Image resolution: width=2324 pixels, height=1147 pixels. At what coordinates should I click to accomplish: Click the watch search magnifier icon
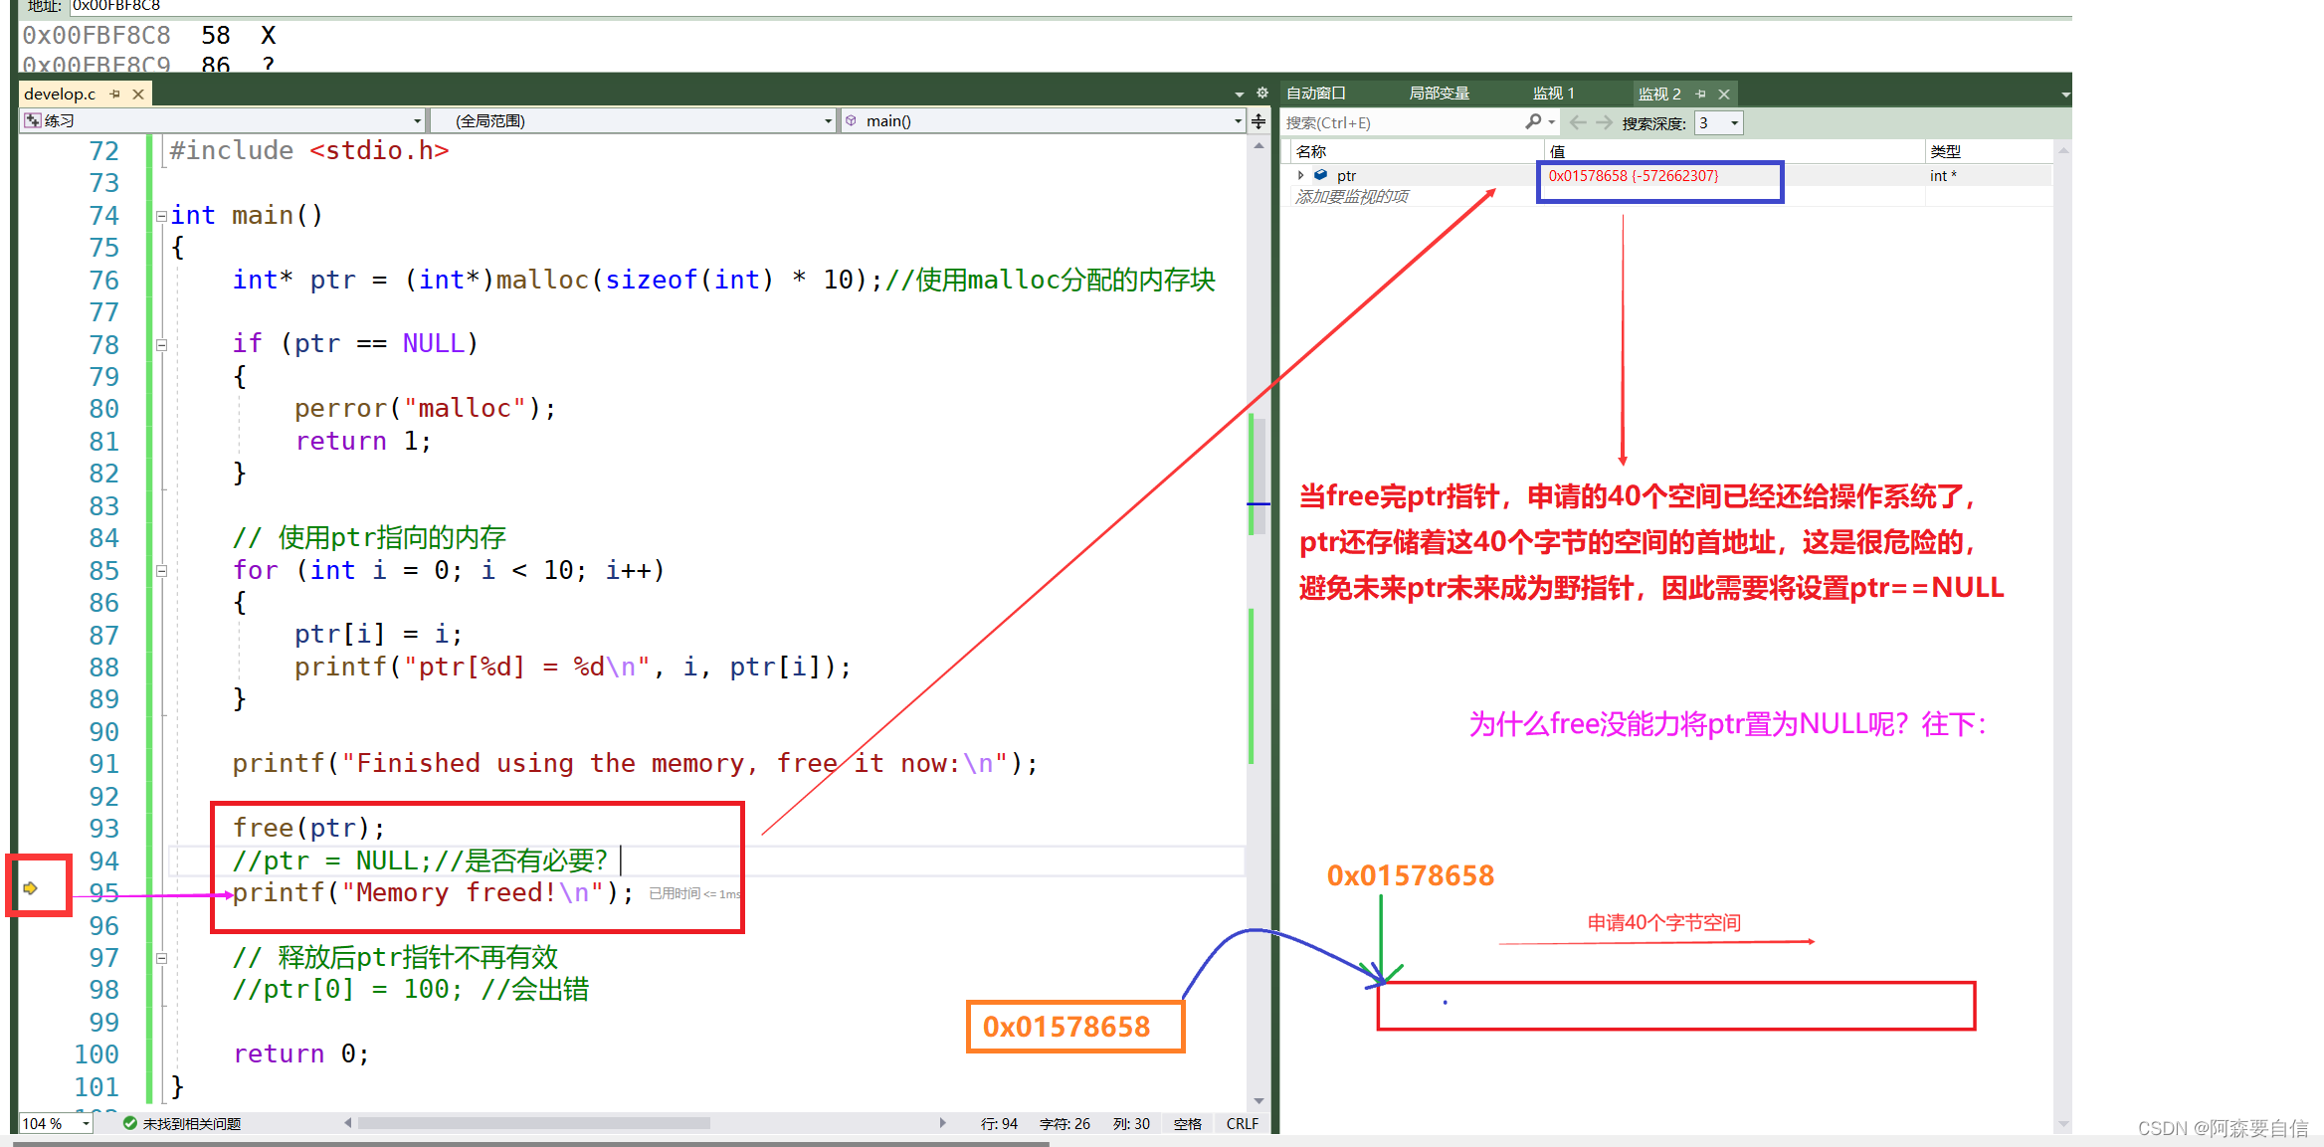pos(1533,121)
